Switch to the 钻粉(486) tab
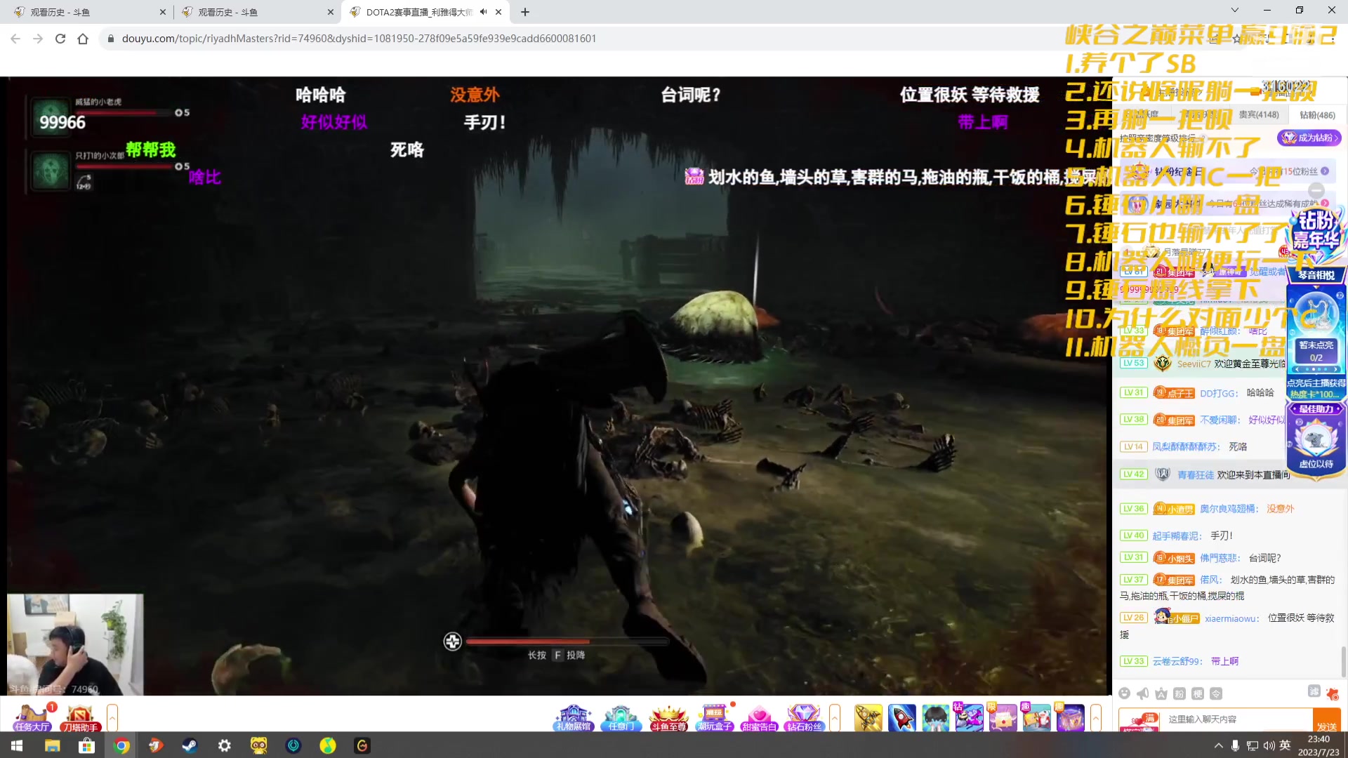This screenshot has width=1348, height=758. [1317, 115]
